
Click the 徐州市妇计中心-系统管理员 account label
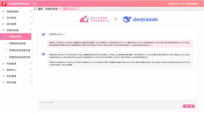(x=183, y=3)
